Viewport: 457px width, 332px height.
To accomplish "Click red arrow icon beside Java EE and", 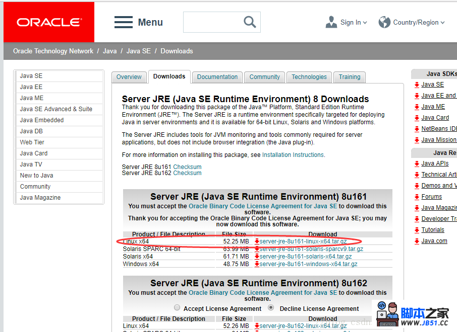I will click(x=417, y=96).
